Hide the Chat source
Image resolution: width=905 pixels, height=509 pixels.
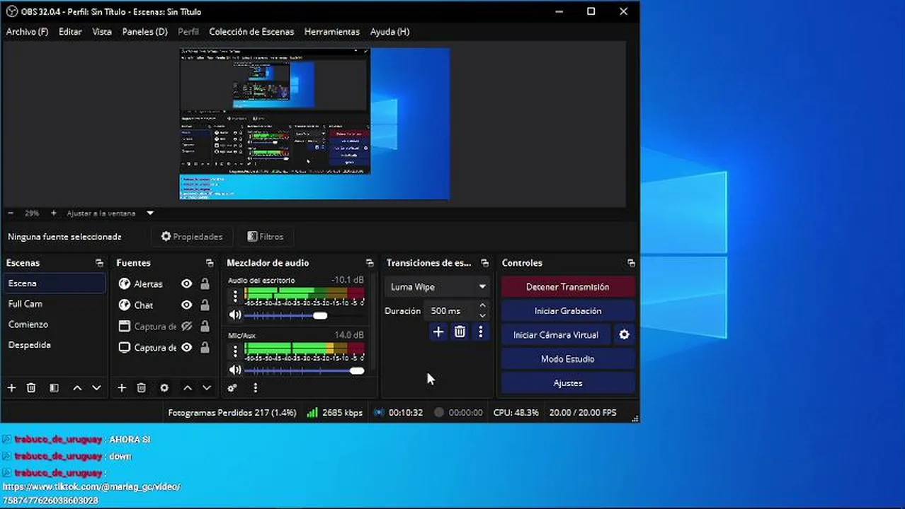click(x=186, y=305)
